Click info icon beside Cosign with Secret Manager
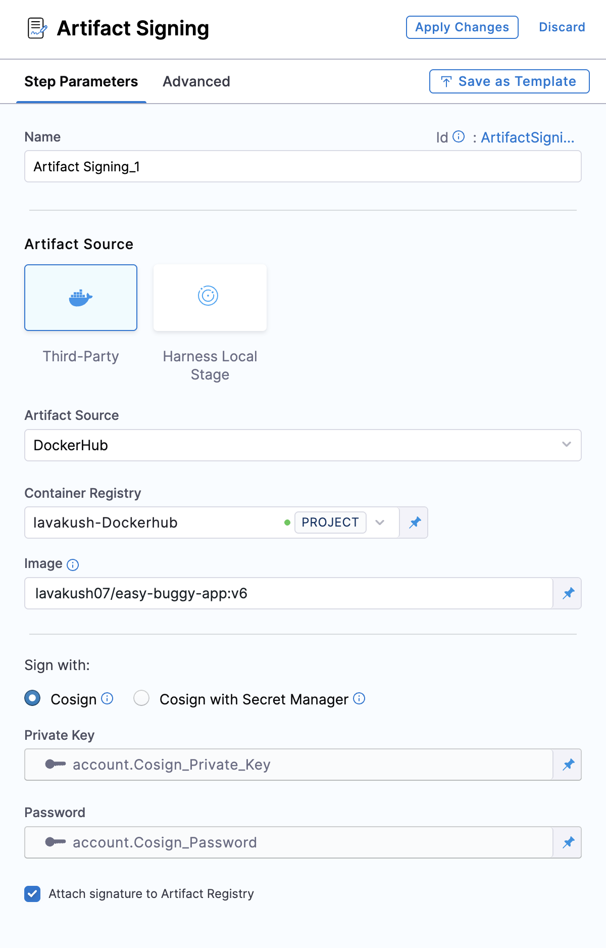Image resolution: width=606 pixels, height=948 pixels. (359, 698)
